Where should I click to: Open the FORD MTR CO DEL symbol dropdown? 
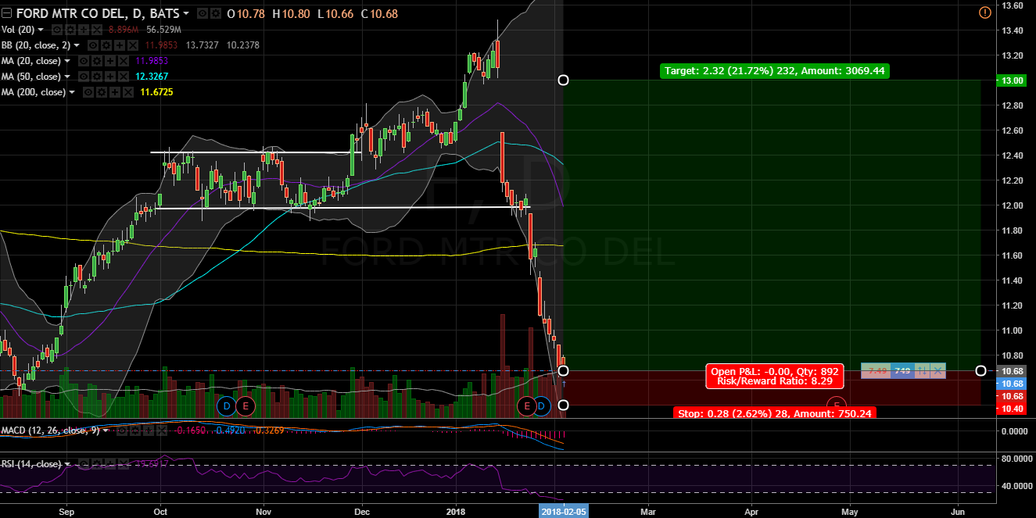(x=185, y=13)
